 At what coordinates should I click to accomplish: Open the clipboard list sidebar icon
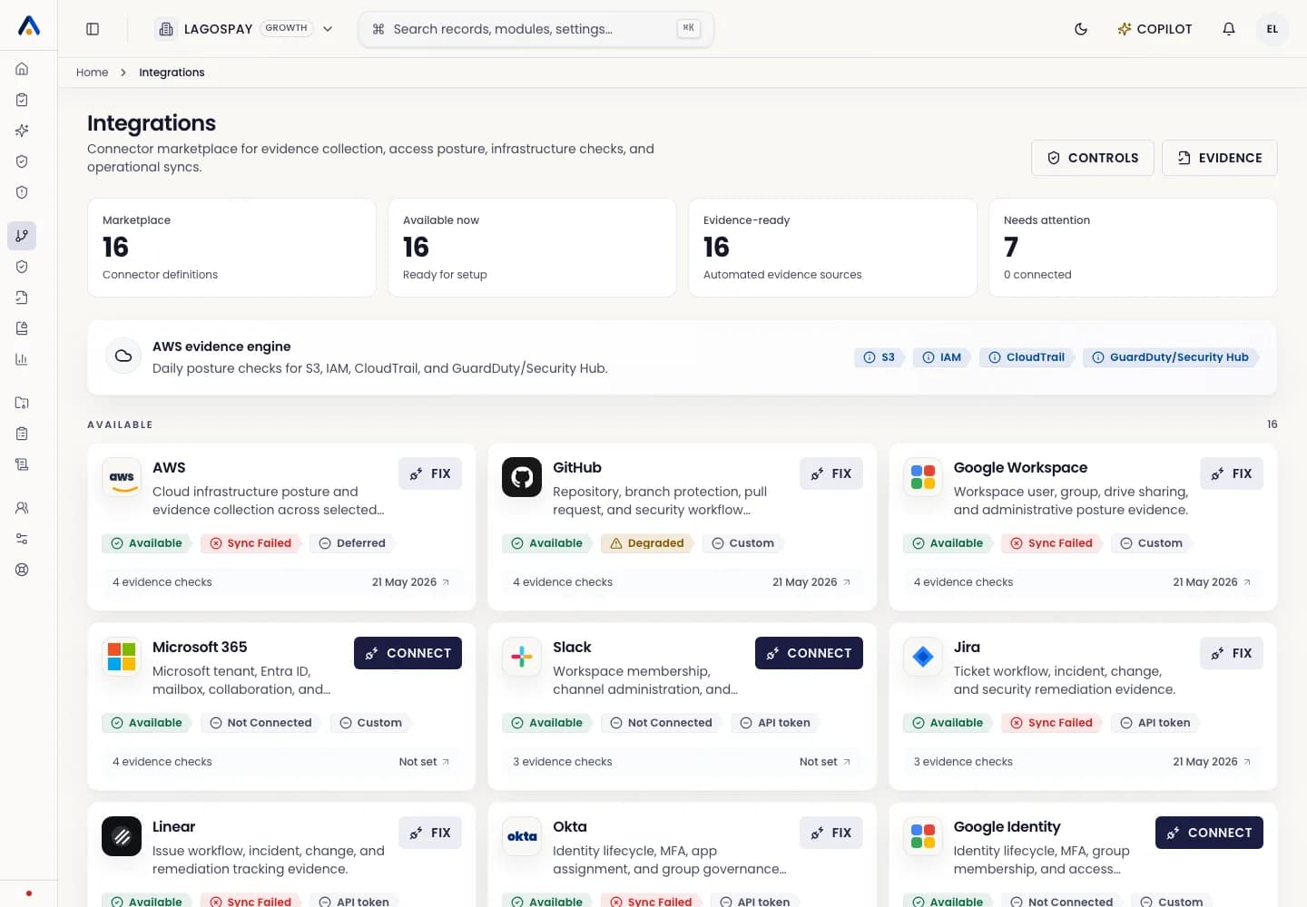[22, 434]
